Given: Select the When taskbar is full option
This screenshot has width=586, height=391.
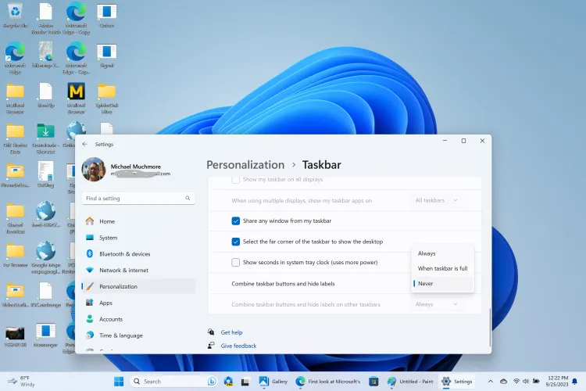Looking at the screenshot, I should click(442, 268).
